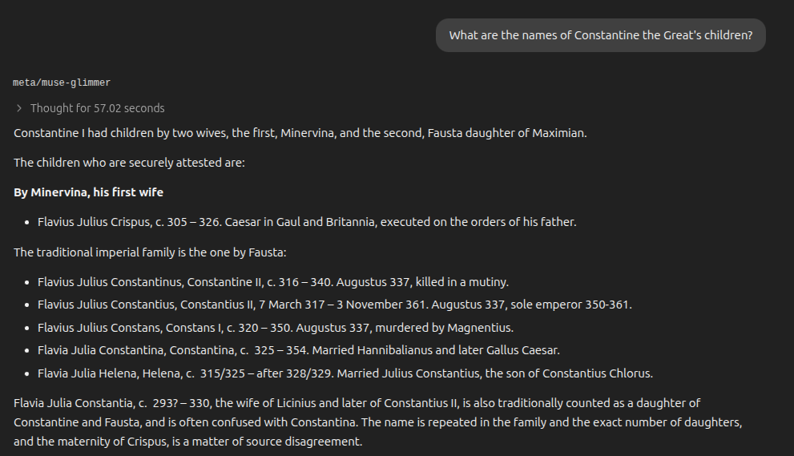Open the 'Thought for 57.02 seconds' section
Screen dimensions: 794x456
click(97, 108)
